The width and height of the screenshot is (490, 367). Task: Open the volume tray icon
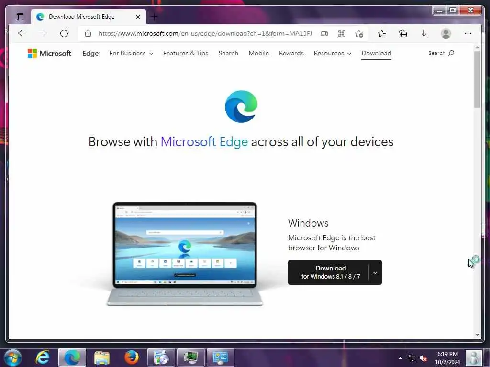coord(423,358)
